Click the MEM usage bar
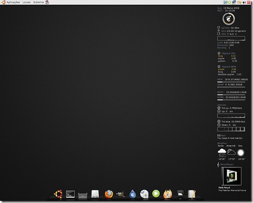The image size is (253, 203). pyautogui.click(x=231, y=82)
